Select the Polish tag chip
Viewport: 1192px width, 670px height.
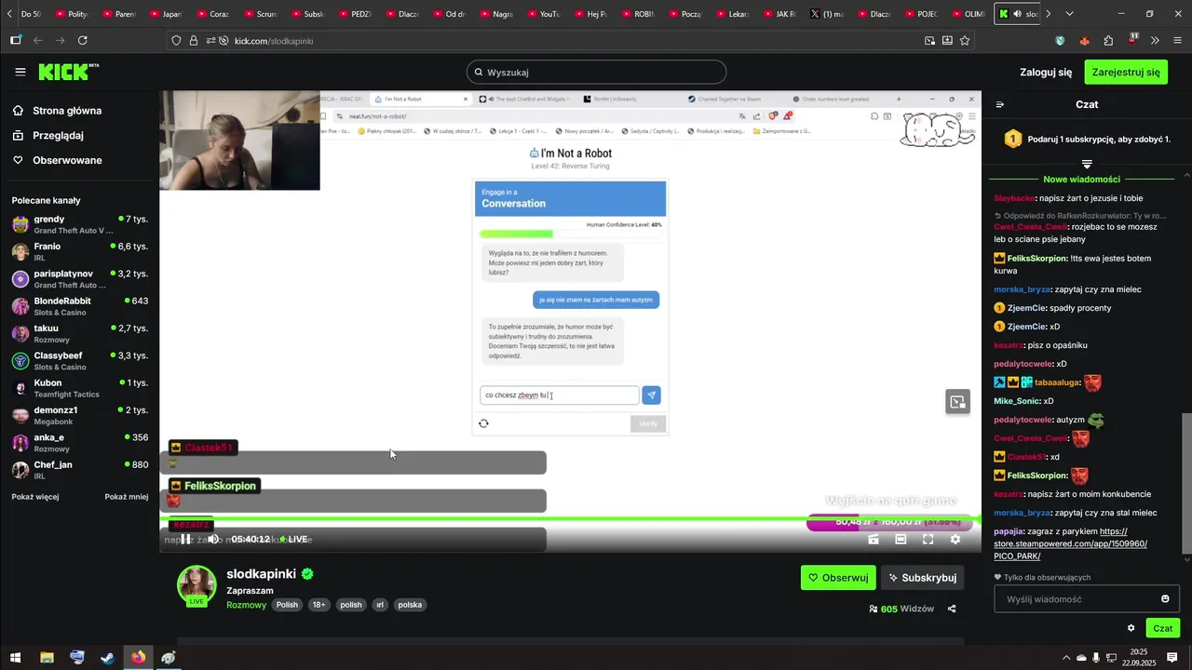pos(287,605)
